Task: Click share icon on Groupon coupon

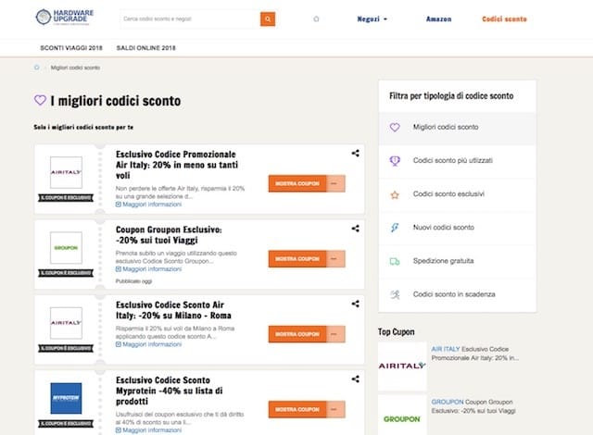Action: (356, 228)
